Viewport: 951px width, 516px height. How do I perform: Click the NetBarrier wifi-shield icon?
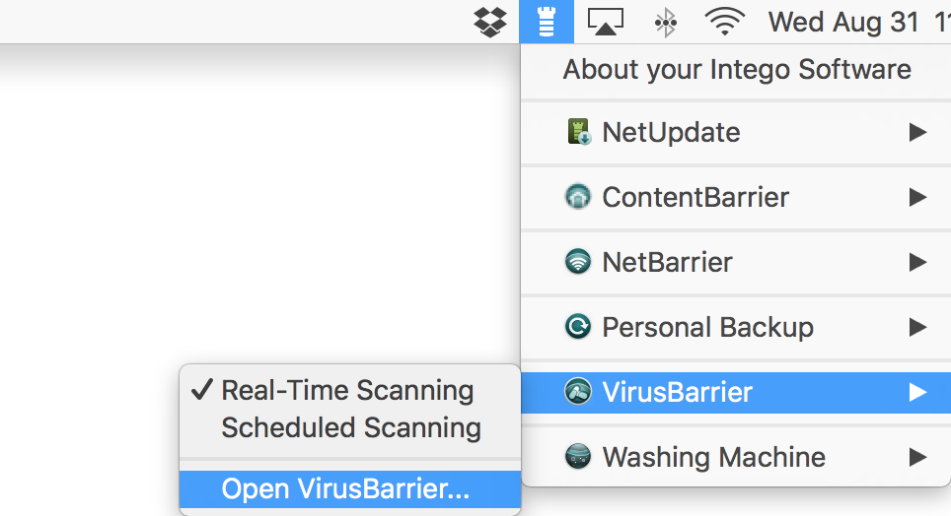tap(578, 262)
